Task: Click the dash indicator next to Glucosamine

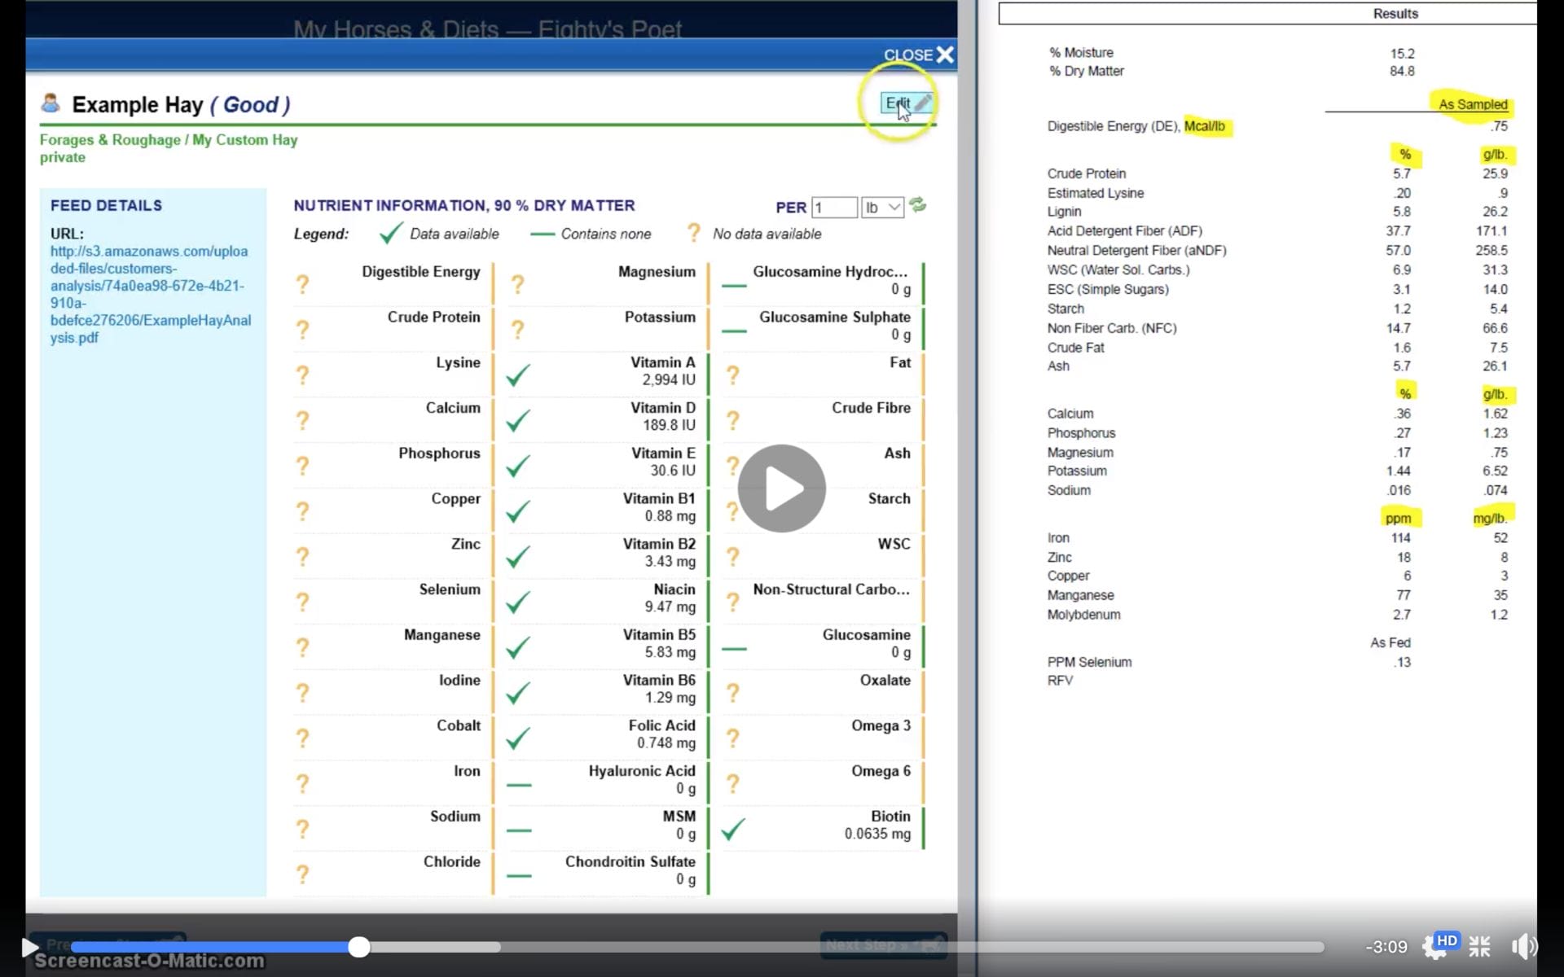Action: (x=734, y=647)
